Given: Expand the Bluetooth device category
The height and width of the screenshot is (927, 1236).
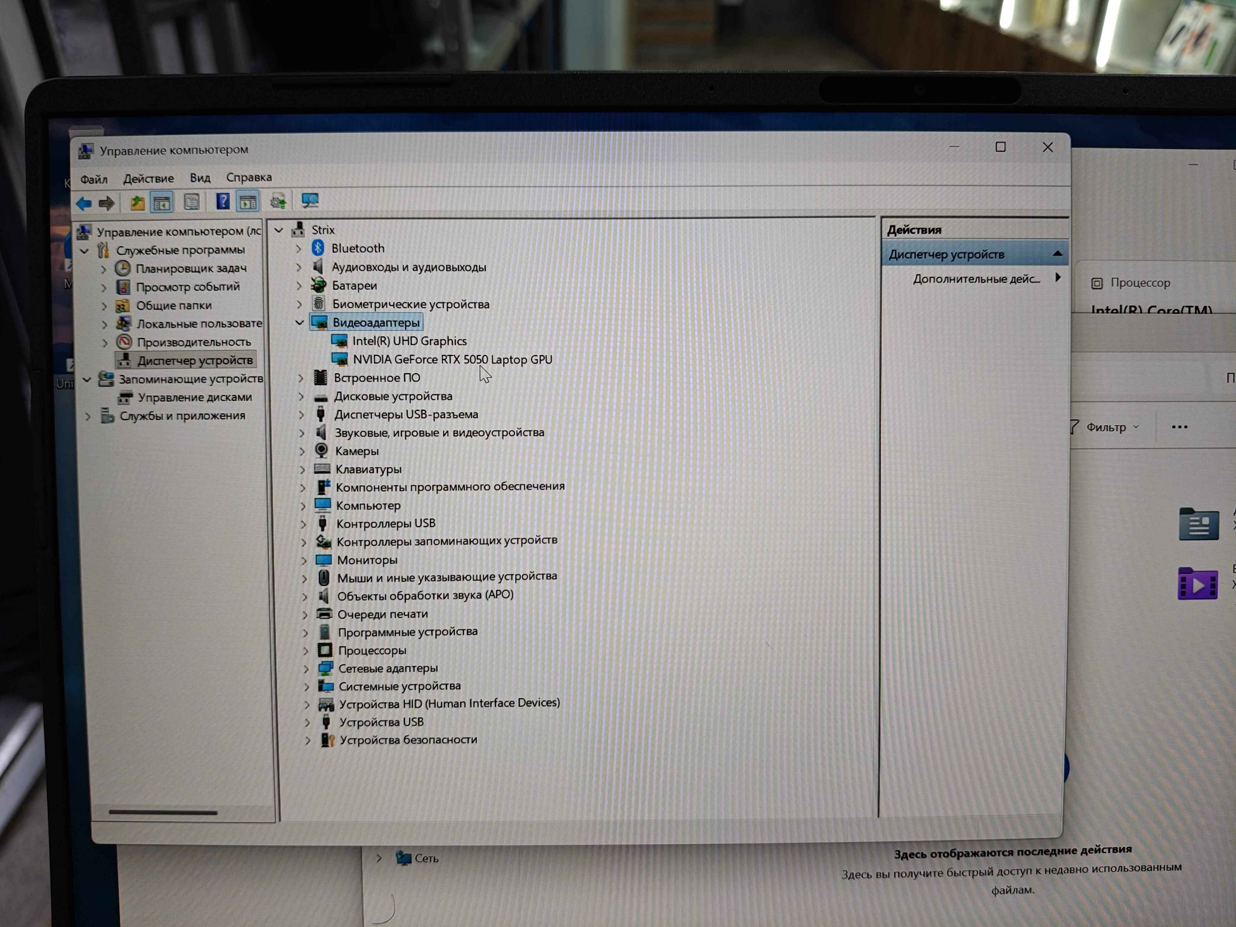Looking at the screenshot, I should 298,249.
